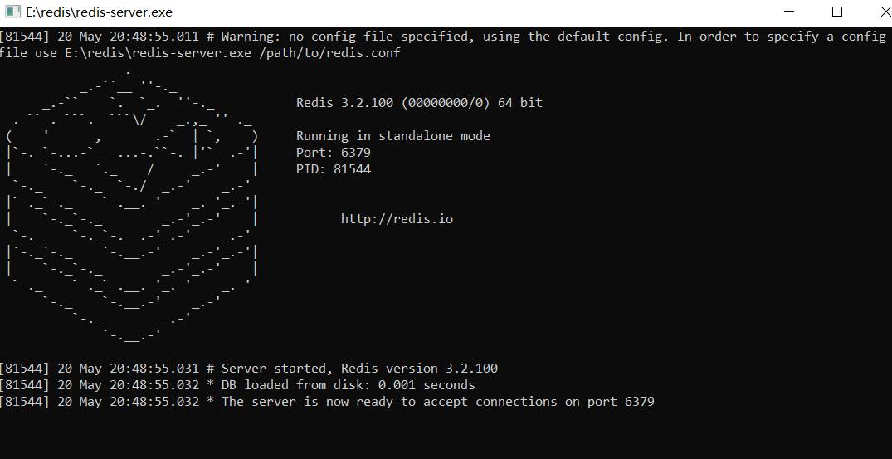
Task: Click the console icon in the title bar
Action: (12, 12)
